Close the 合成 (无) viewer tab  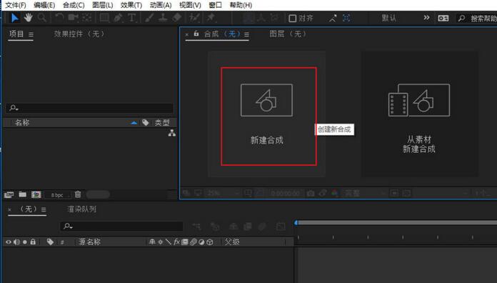(186, 34)
